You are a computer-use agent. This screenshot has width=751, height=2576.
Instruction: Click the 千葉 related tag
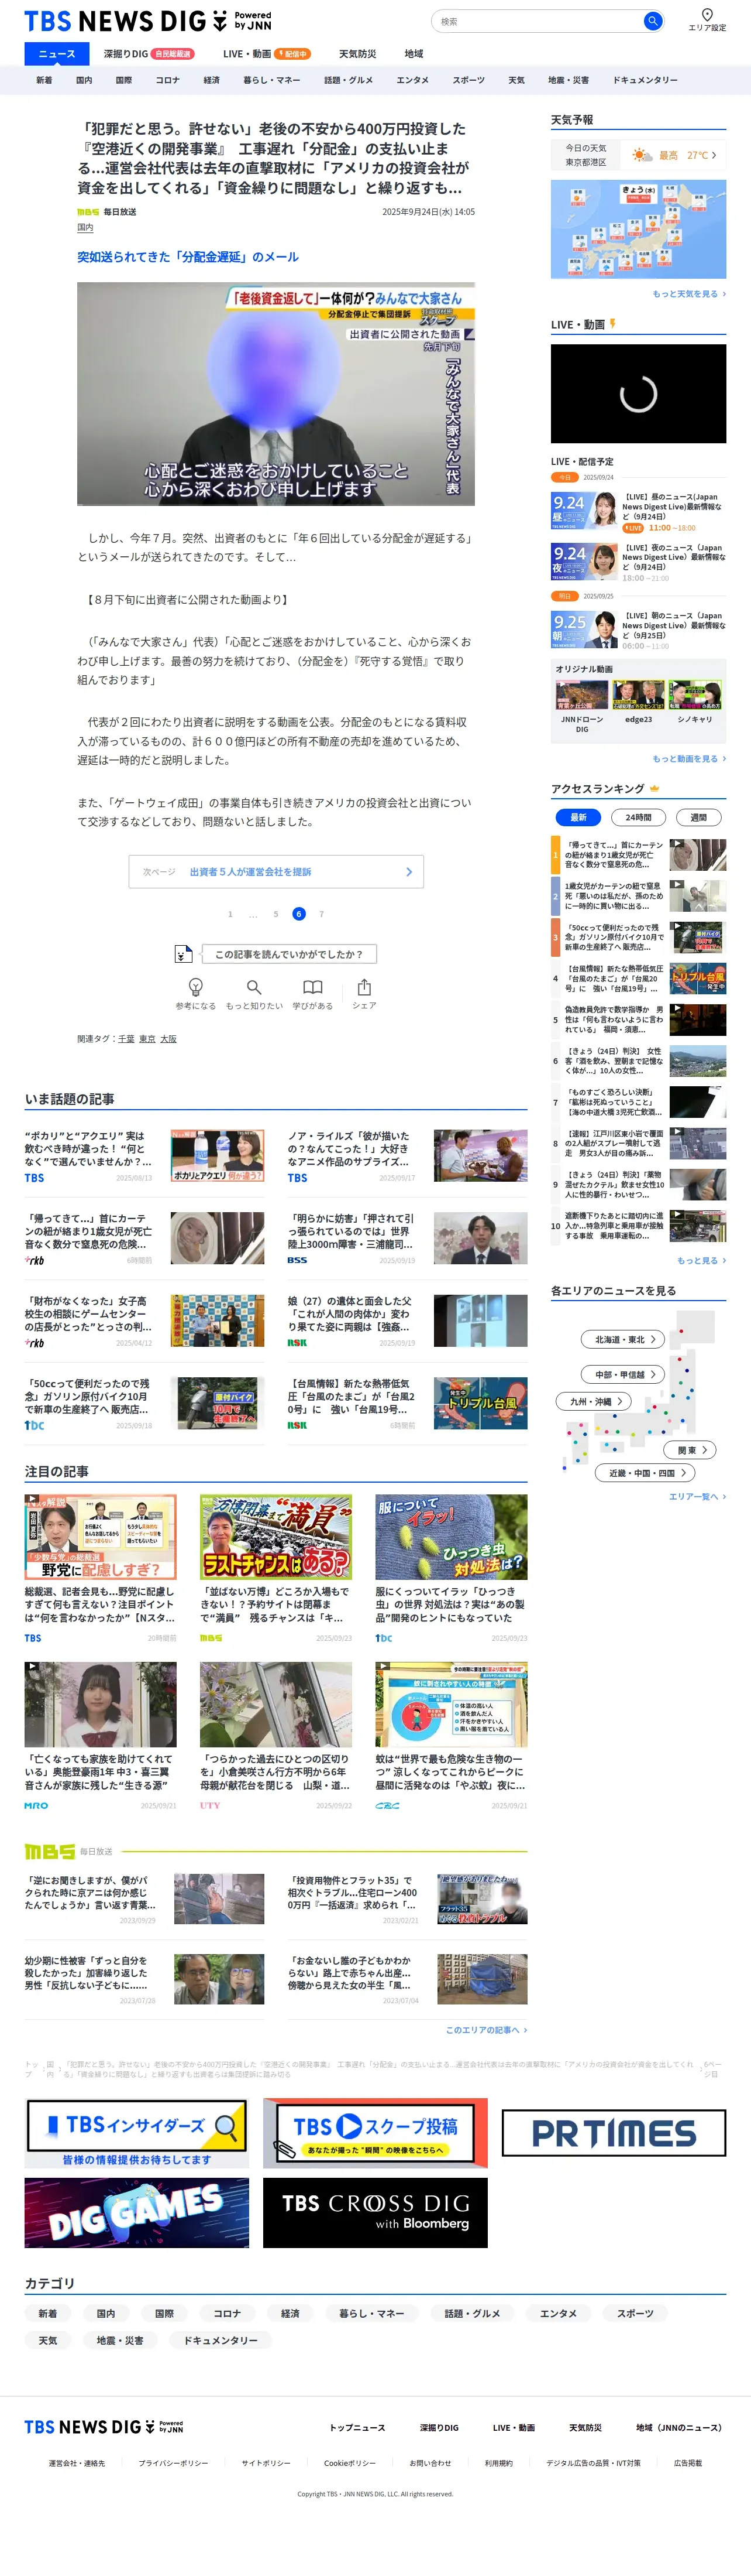click(x=126, y=1039)
